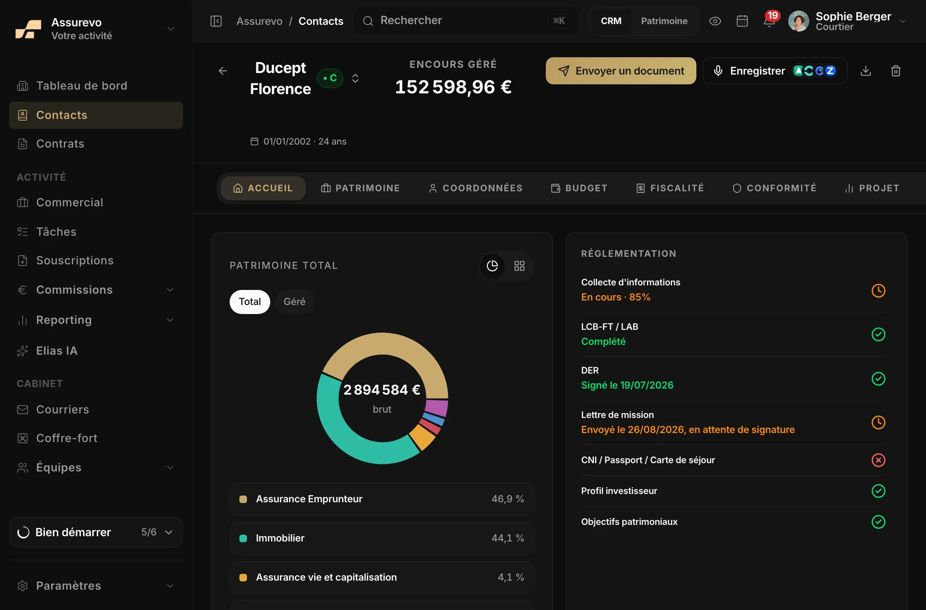The width and height of the screenshot is (926, 610).
Task: Click the Assurevo logo
Action: tap(28, 29)
